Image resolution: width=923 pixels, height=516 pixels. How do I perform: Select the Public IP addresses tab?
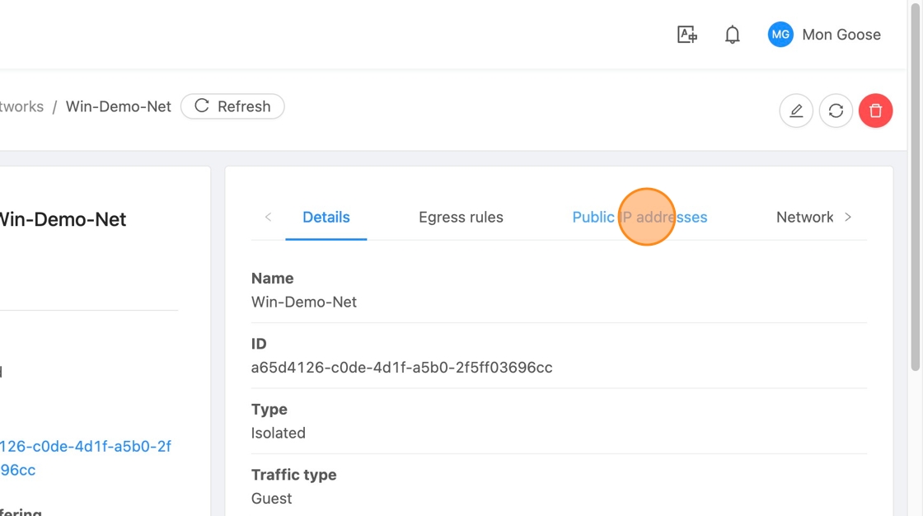click(x=640, y=218)
